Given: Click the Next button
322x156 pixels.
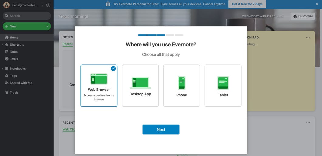Looking at the screenshot, I should (161, 129).
